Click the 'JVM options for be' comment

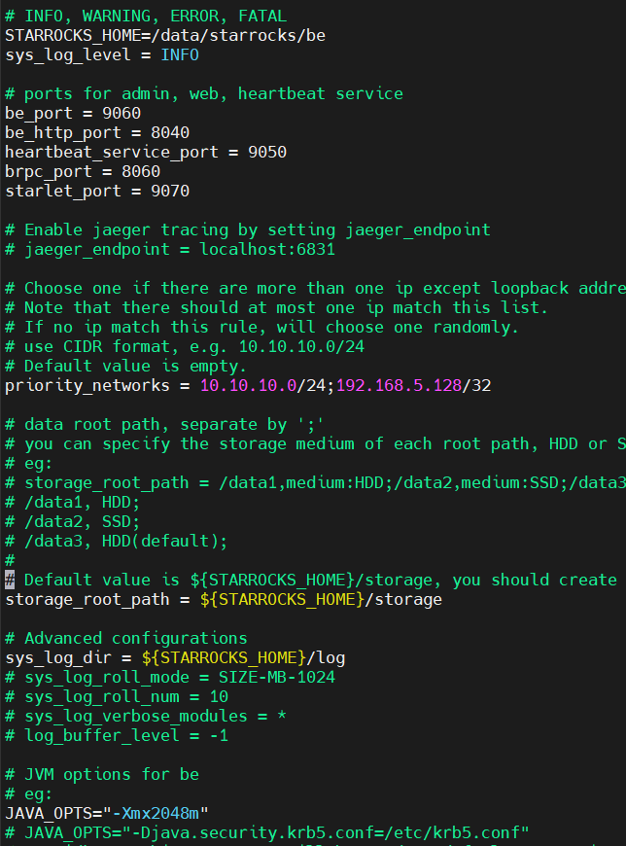(x=102, y=774)
